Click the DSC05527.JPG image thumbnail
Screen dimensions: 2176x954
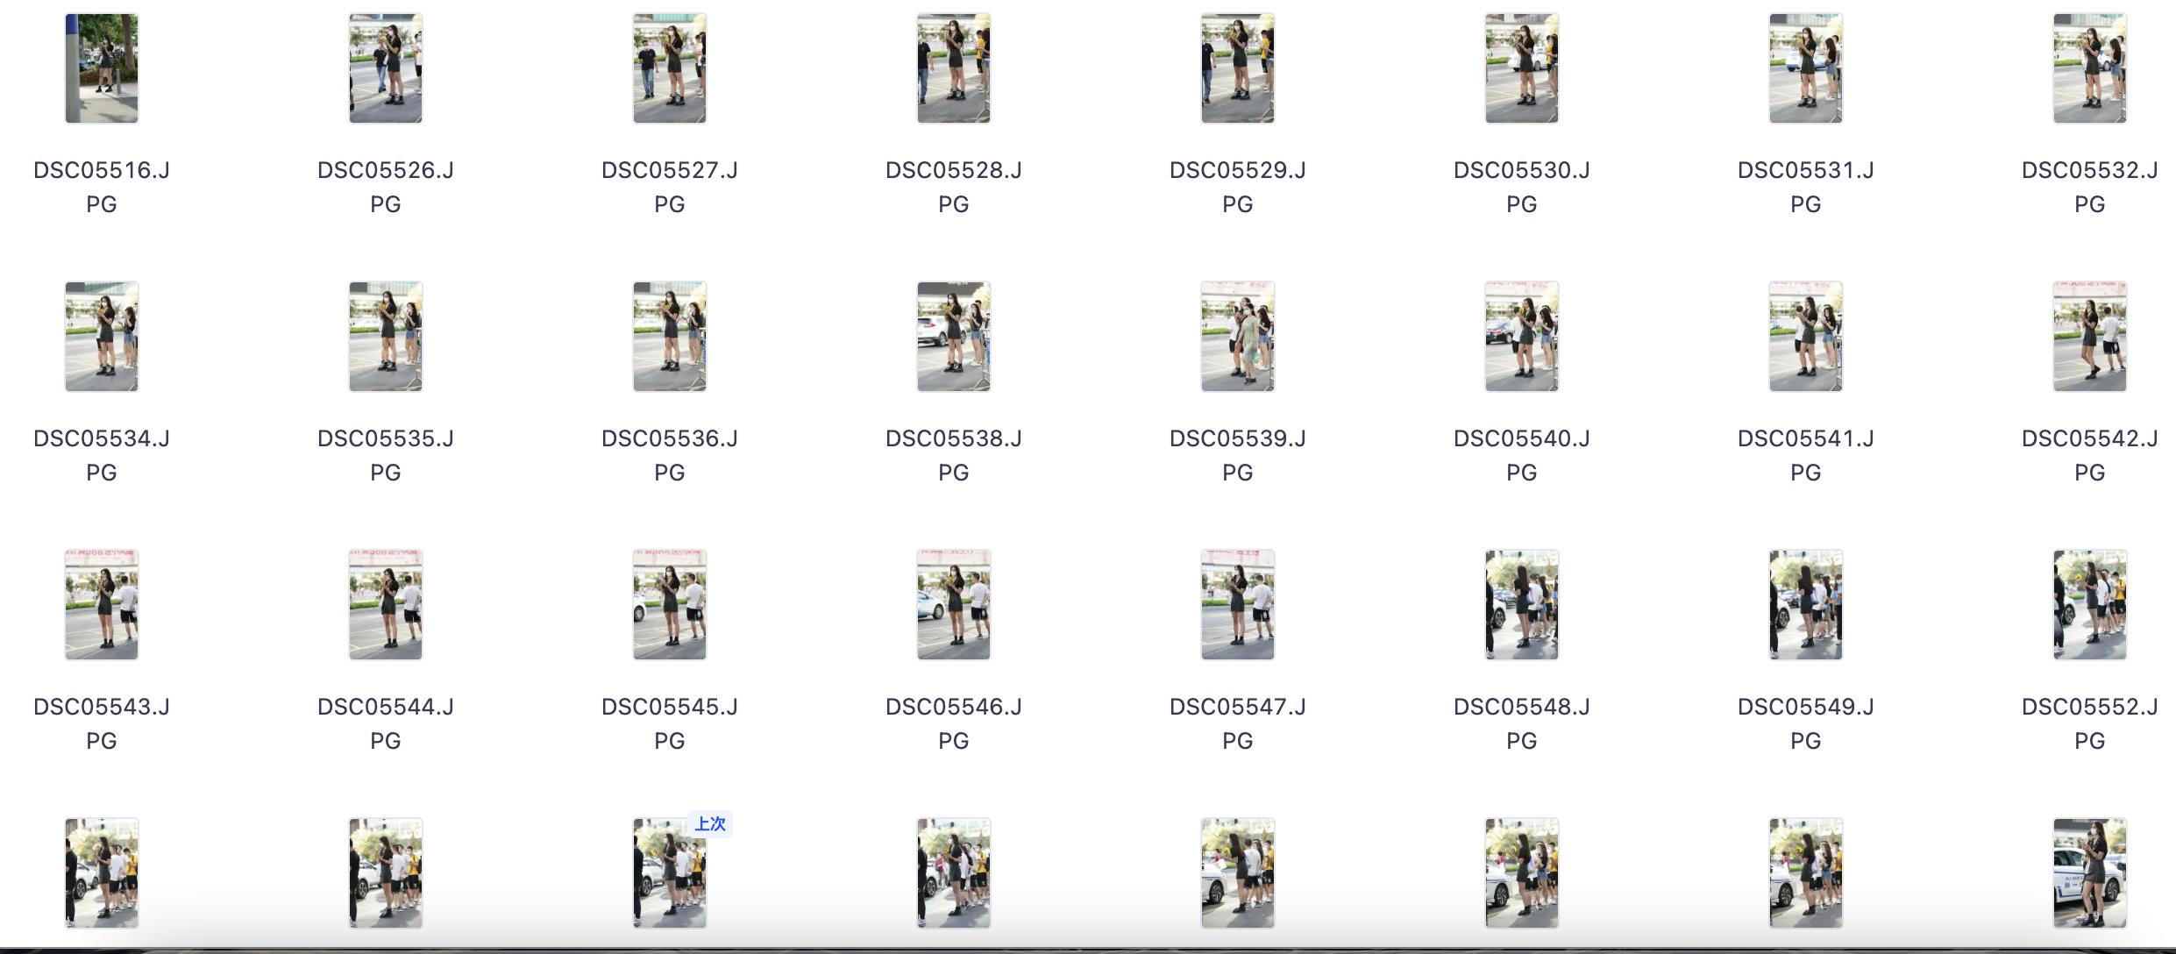(670, 68)
